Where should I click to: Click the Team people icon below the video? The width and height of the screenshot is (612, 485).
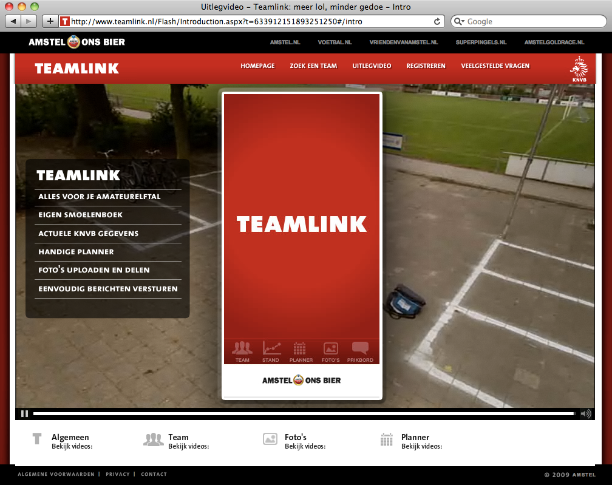[154, 439]
